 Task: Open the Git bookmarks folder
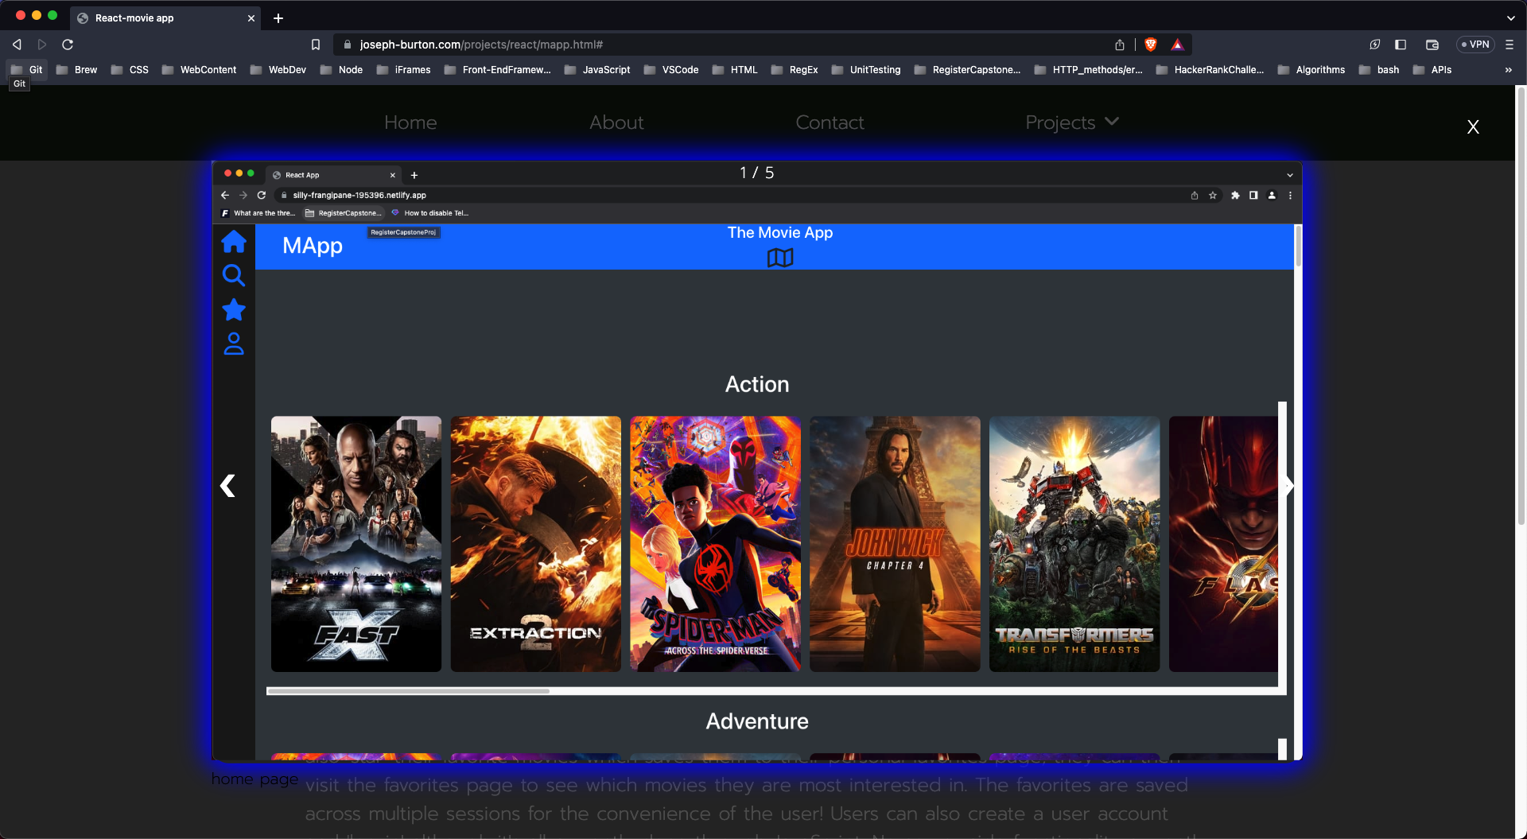pos(27,70)
